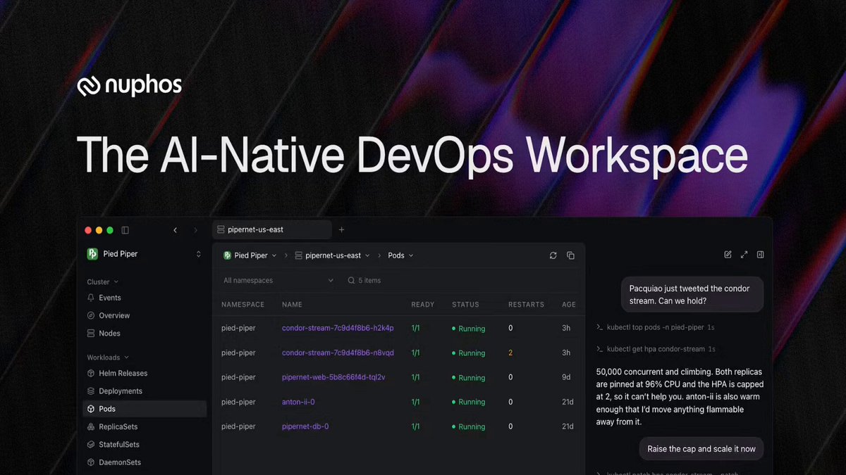This screenshot has height=475, width=846.
Task: Collapse the chat side panel
Action: coord(761,255)
